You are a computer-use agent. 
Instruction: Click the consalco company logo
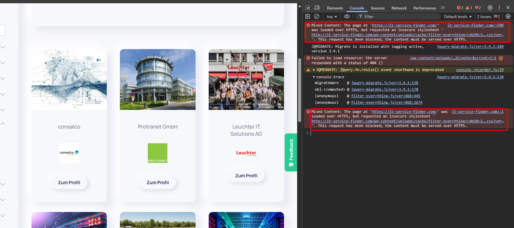tap(69, 153)
